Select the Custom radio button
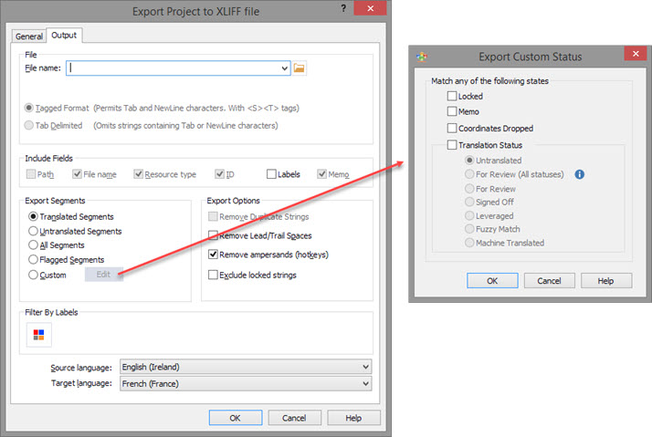 (33, 275)
